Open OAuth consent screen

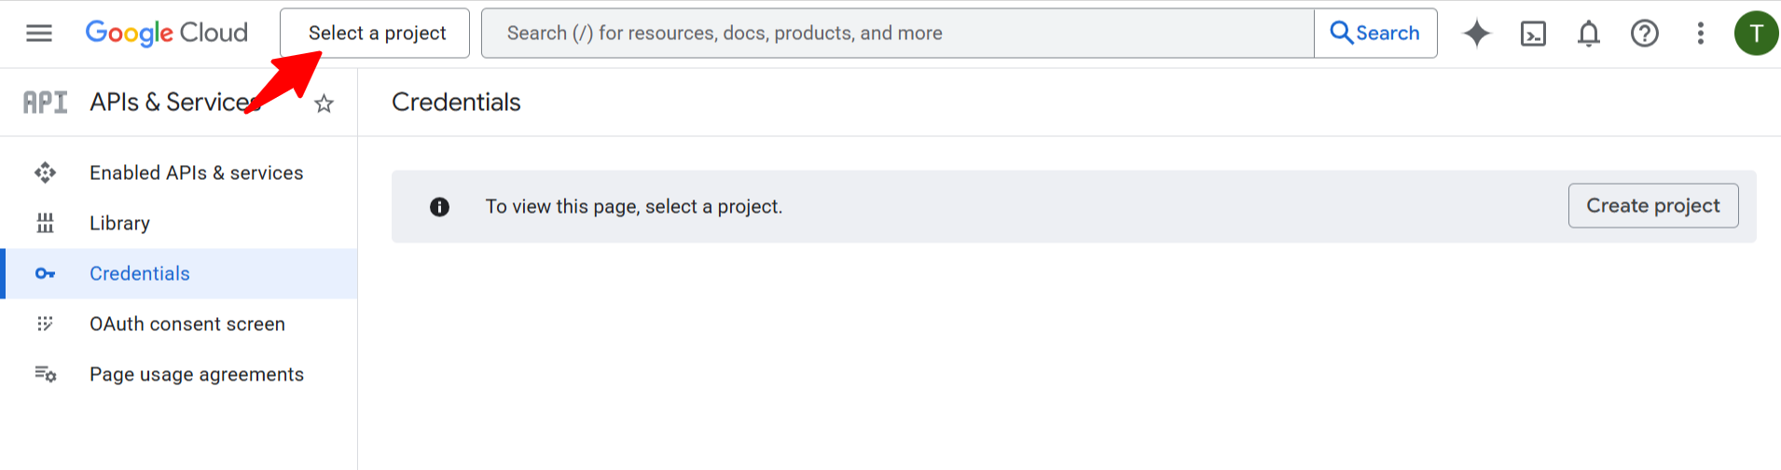(x=187, y=324)
